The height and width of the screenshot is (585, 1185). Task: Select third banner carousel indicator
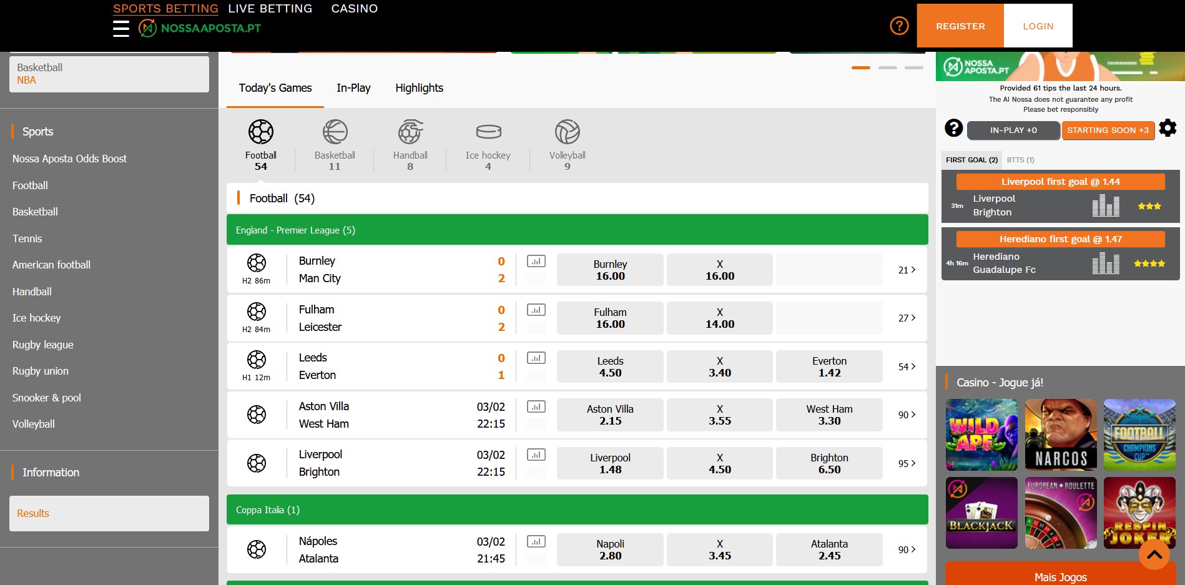914,67
